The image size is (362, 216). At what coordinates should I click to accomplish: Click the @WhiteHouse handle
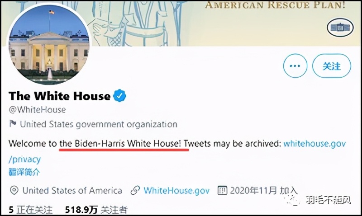pos(37,110)
